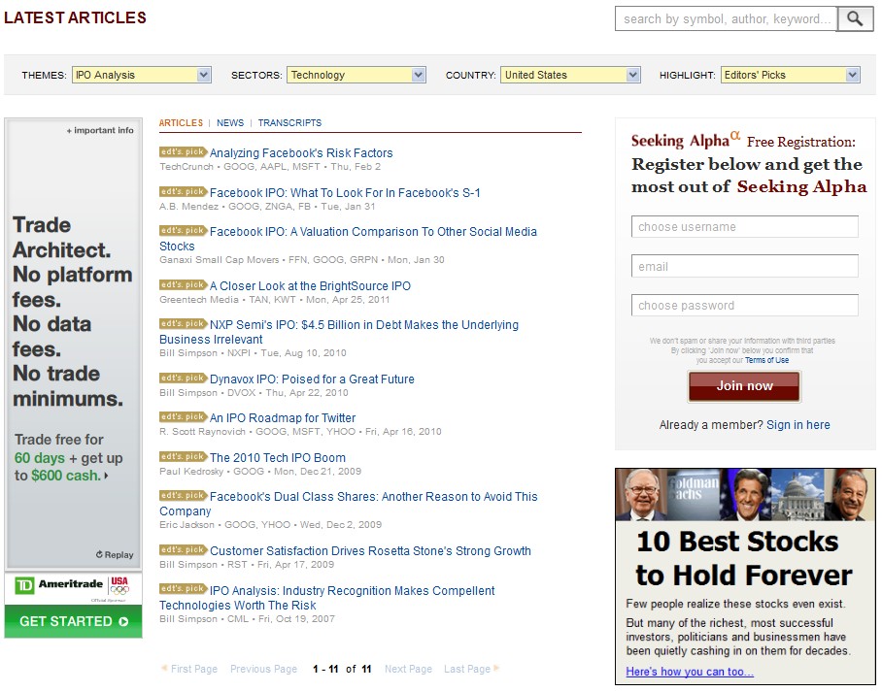Click the important info link in ad

100,130
